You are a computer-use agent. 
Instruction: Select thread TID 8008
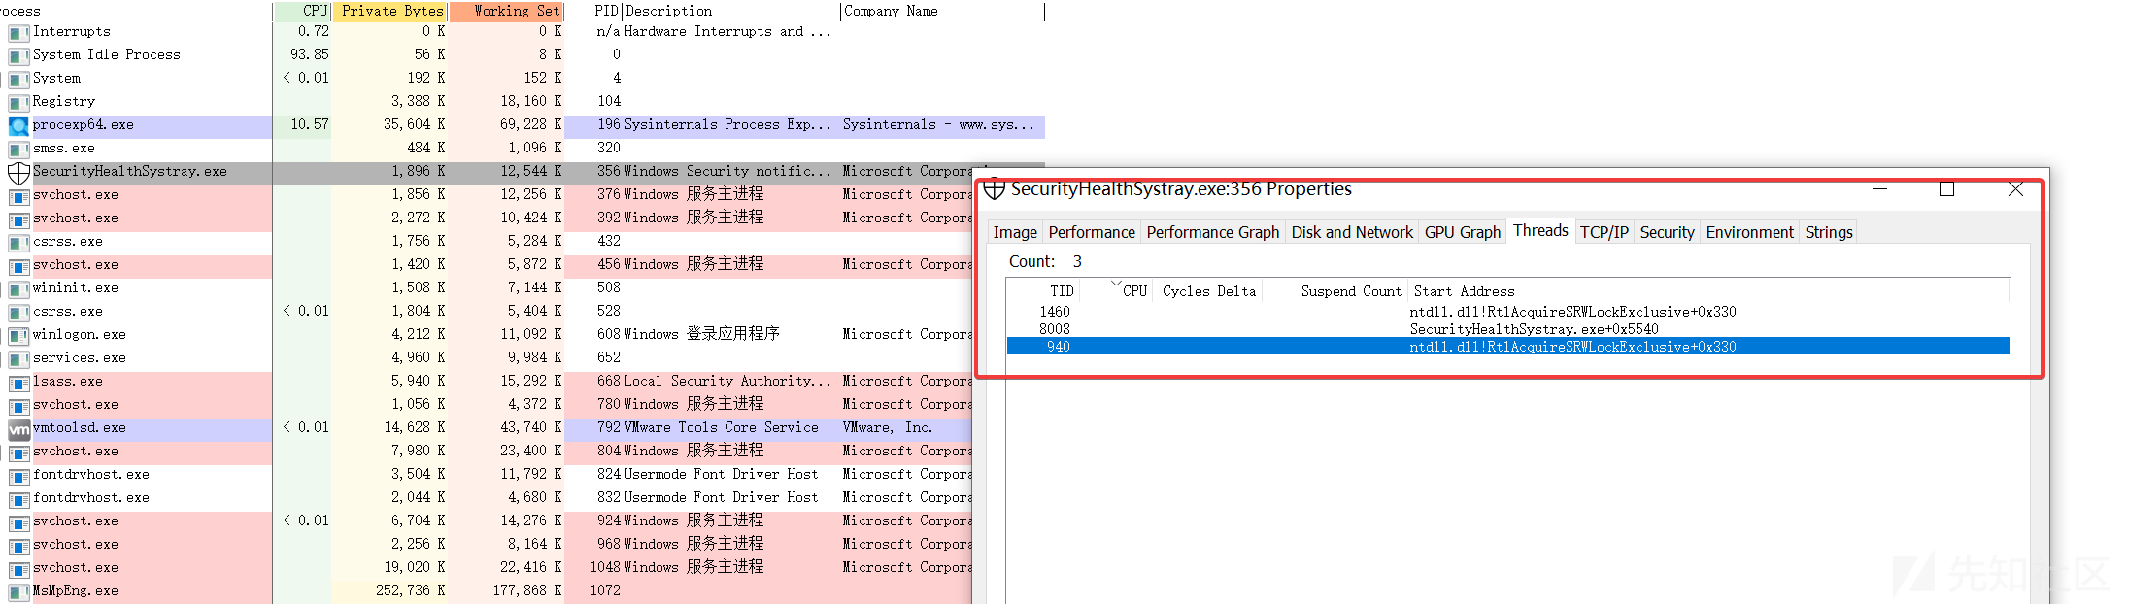[x=1508, y=329]
